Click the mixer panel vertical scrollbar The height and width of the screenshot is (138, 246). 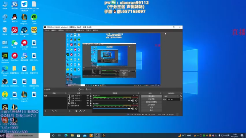139,103
